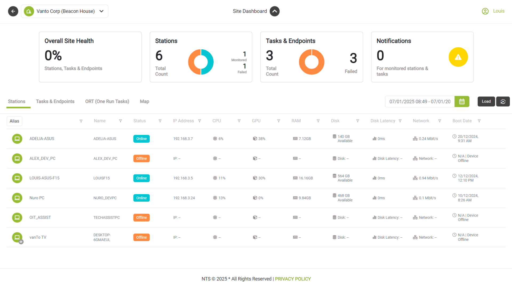The height and width of the screenshot is (288, 512).
Task: Open the PRIVACY POLICY link in the footer
Action: [293, 279]
